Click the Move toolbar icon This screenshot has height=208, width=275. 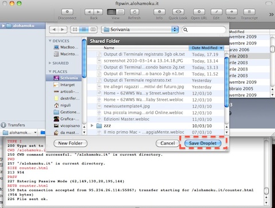[x=231, y=12]
